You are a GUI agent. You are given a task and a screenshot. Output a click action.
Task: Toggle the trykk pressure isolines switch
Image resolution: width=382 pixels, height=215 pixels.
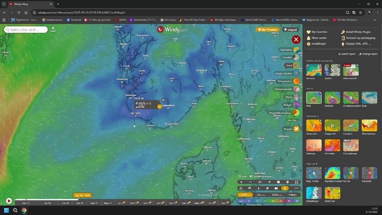pyautogui.click(x=240, y=176)
